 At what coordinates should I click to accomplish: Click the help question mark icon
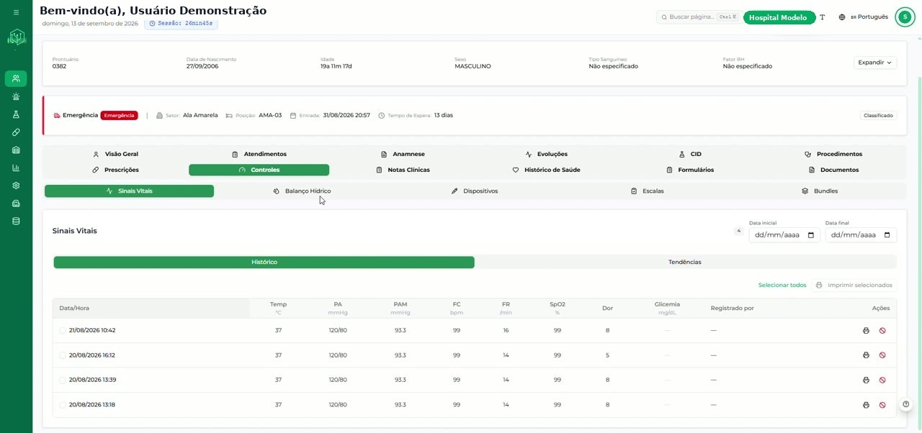pos(906,404)
